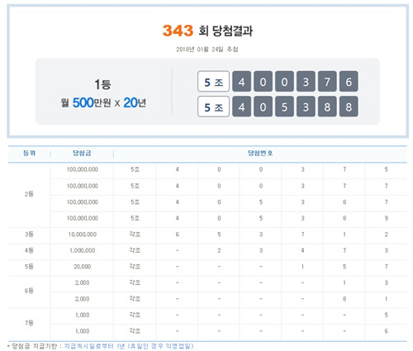413x351 pixels.
Task: Click digit 1 in the 5등 row
Action: pyautogui.click(x=302, y=267)
